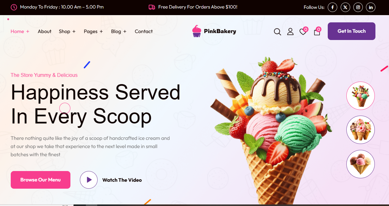This screenshot has height=206, width=389.
Task: Visit the Facebook social icon
Action: tap(332, 7)
